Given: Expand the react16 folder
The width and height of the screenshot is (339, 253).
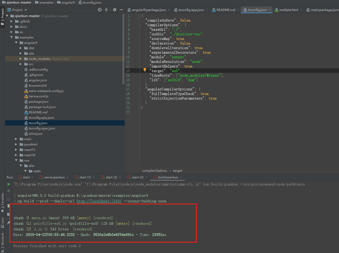Looking at the screenshot, I should pyautogui.click(x=16, y=155).
